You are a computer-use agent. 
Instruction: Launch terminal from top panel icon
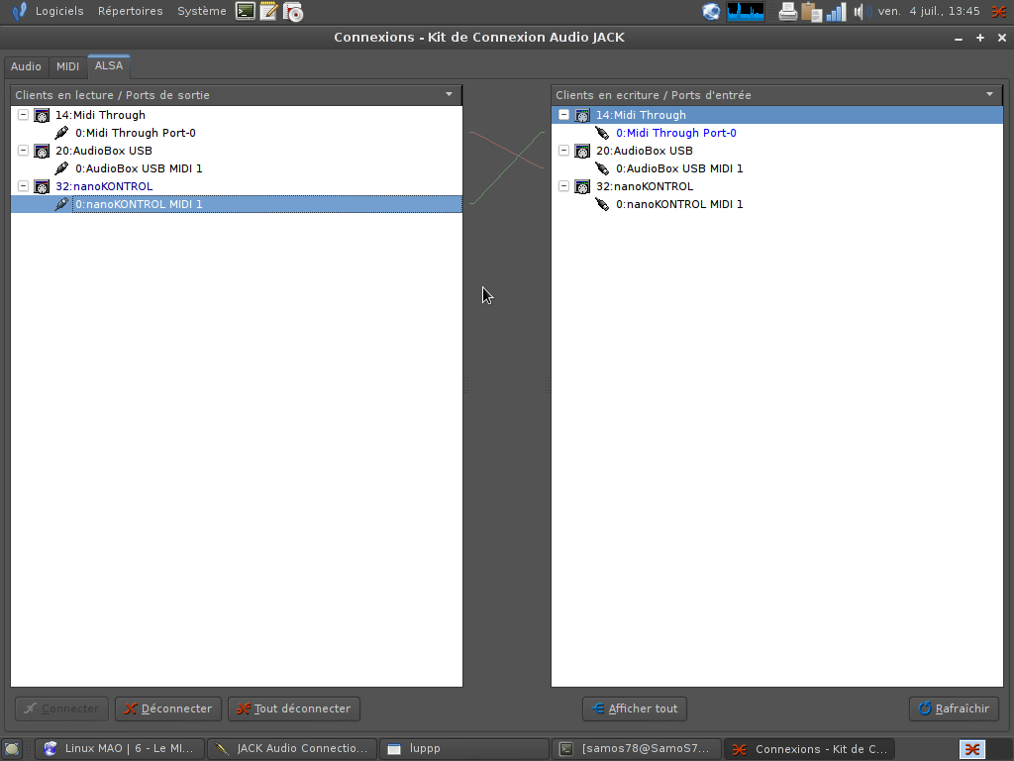[x=246, y=11]
